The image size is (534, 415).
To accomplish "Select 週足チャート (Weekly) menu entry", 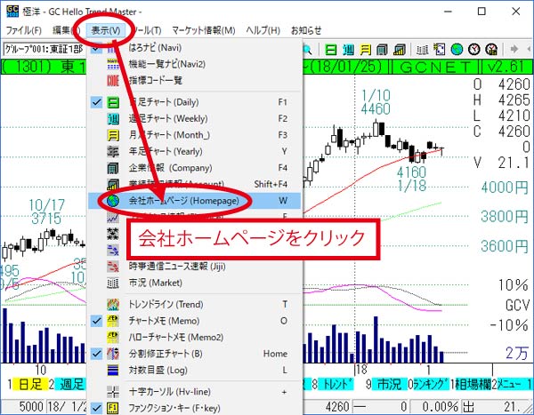I will [194, 118].
